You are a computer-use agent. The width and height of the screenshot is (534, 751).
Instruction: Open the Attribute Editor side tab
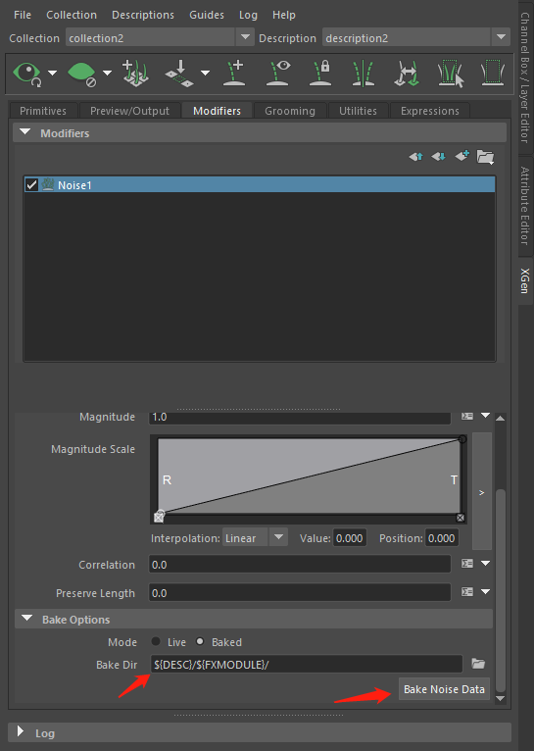(525, 206)
